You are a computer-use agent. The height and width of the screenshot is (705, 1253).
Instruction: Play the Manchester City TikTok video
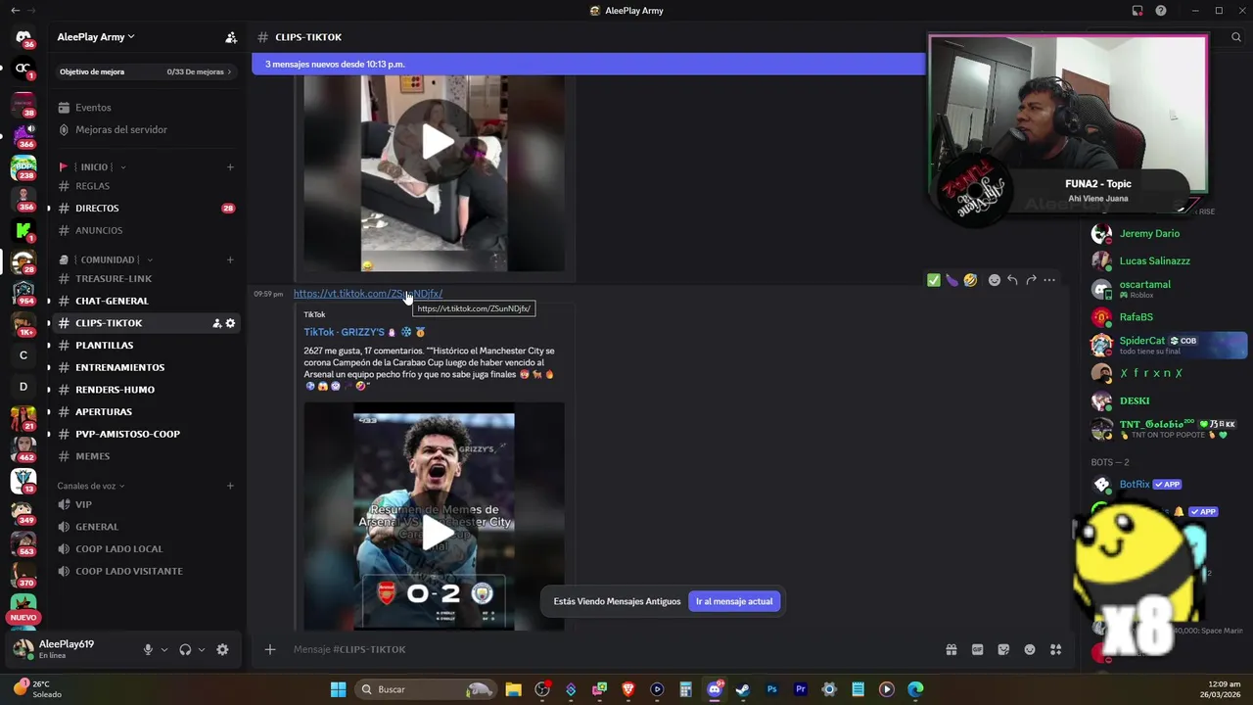pos(437,533)
